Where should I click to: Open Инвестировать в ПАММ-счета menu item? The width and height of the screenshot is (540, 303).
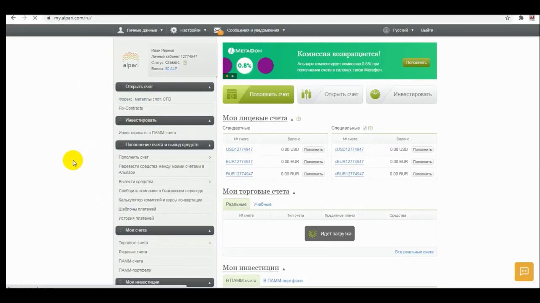point(147,133)
